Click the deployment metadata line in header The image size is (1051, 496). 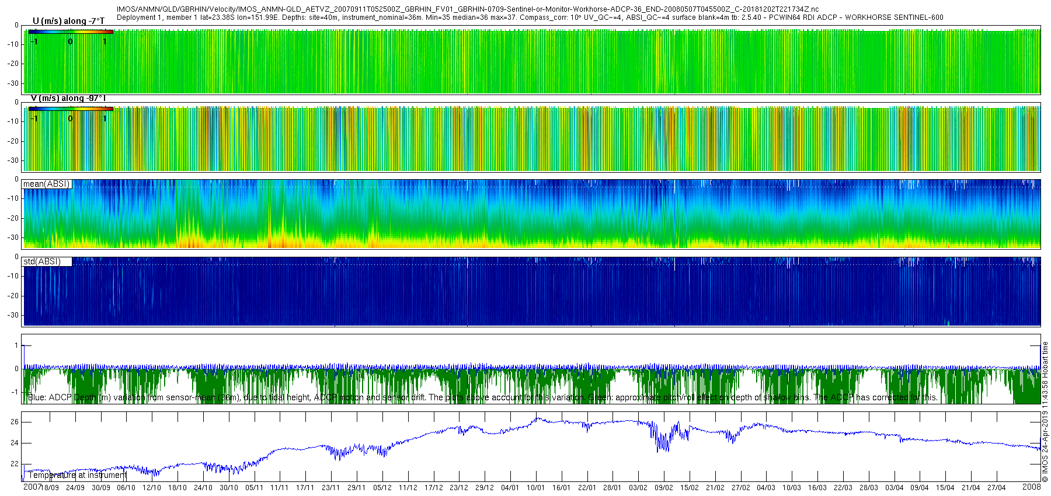click(530, 18)
